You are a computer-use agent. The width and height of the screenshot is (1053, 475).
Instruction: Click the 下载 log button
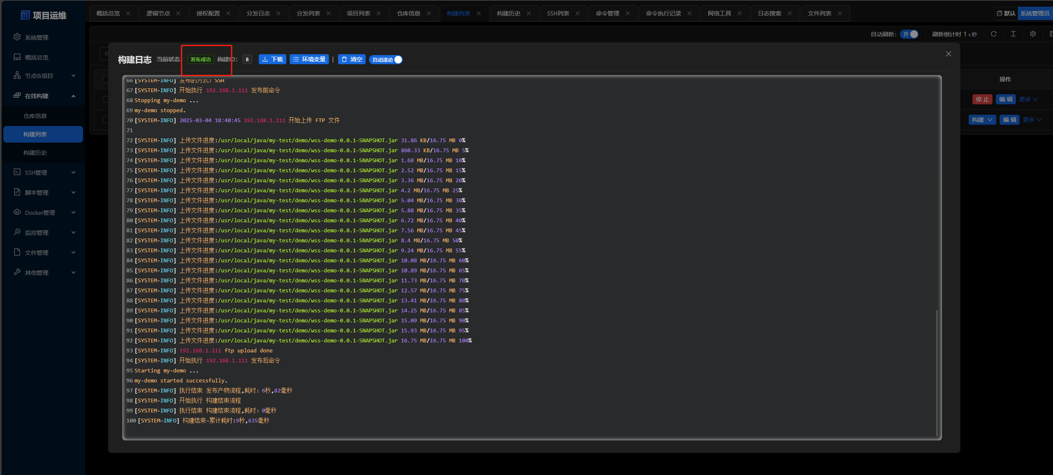[x=272, y=60]
